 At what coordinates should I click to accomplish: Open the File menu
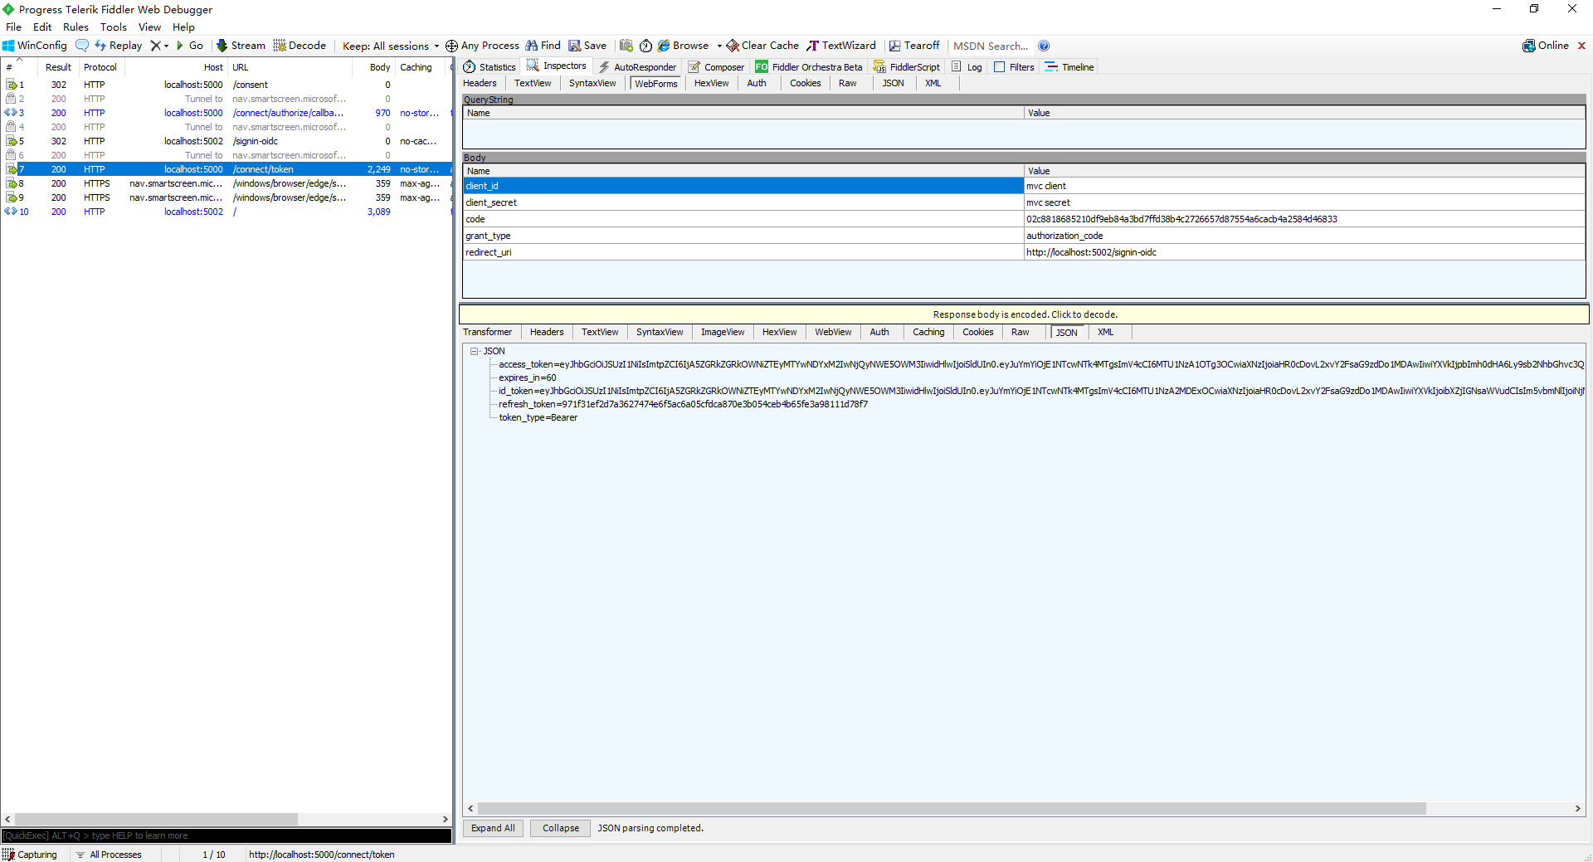(x=14, y=27)
